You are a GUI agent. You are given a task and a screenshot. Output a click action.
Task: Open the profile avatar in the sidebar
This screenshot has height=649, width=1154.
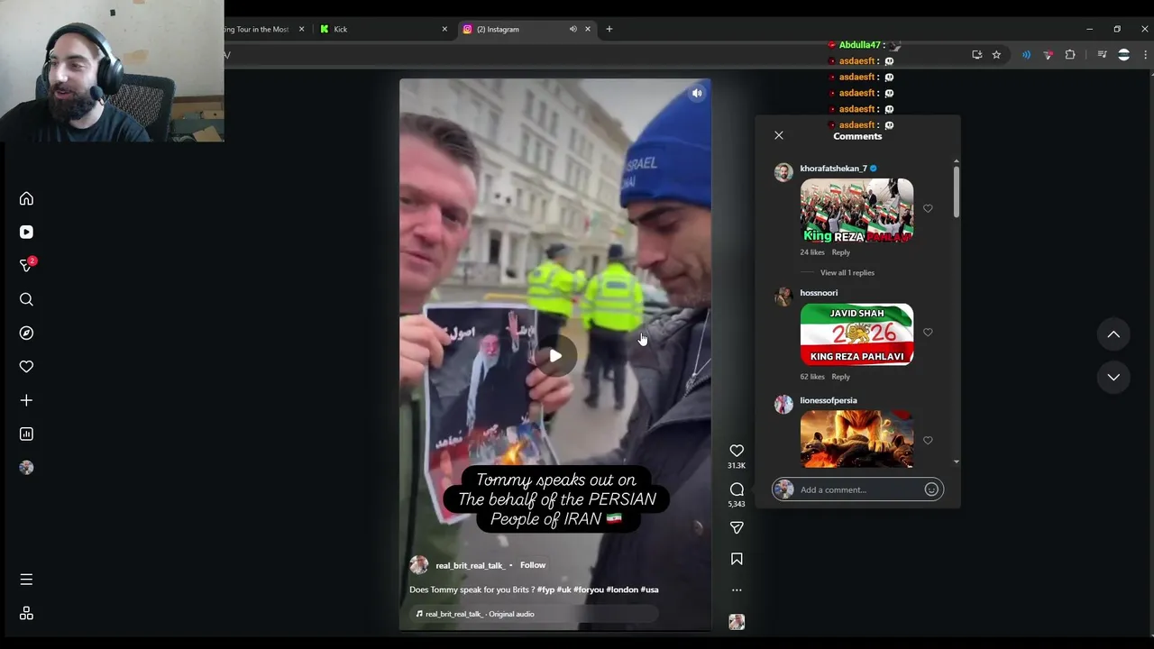click(26, 467)
